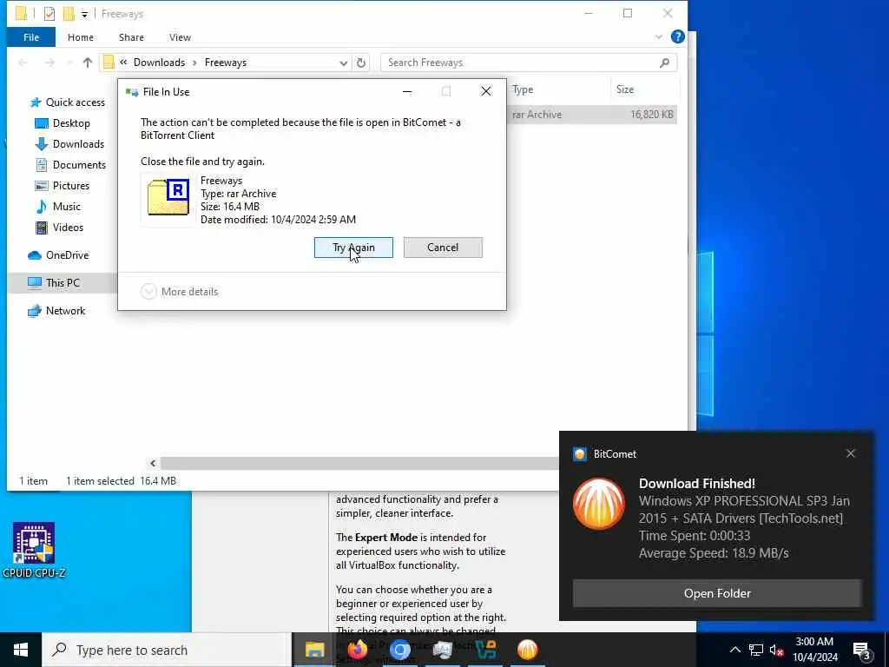Click the Search Freeways field

click(529, 63)
